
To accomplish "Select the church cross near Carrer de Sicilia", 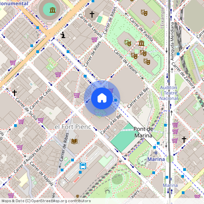I will [x=15, y=93].
